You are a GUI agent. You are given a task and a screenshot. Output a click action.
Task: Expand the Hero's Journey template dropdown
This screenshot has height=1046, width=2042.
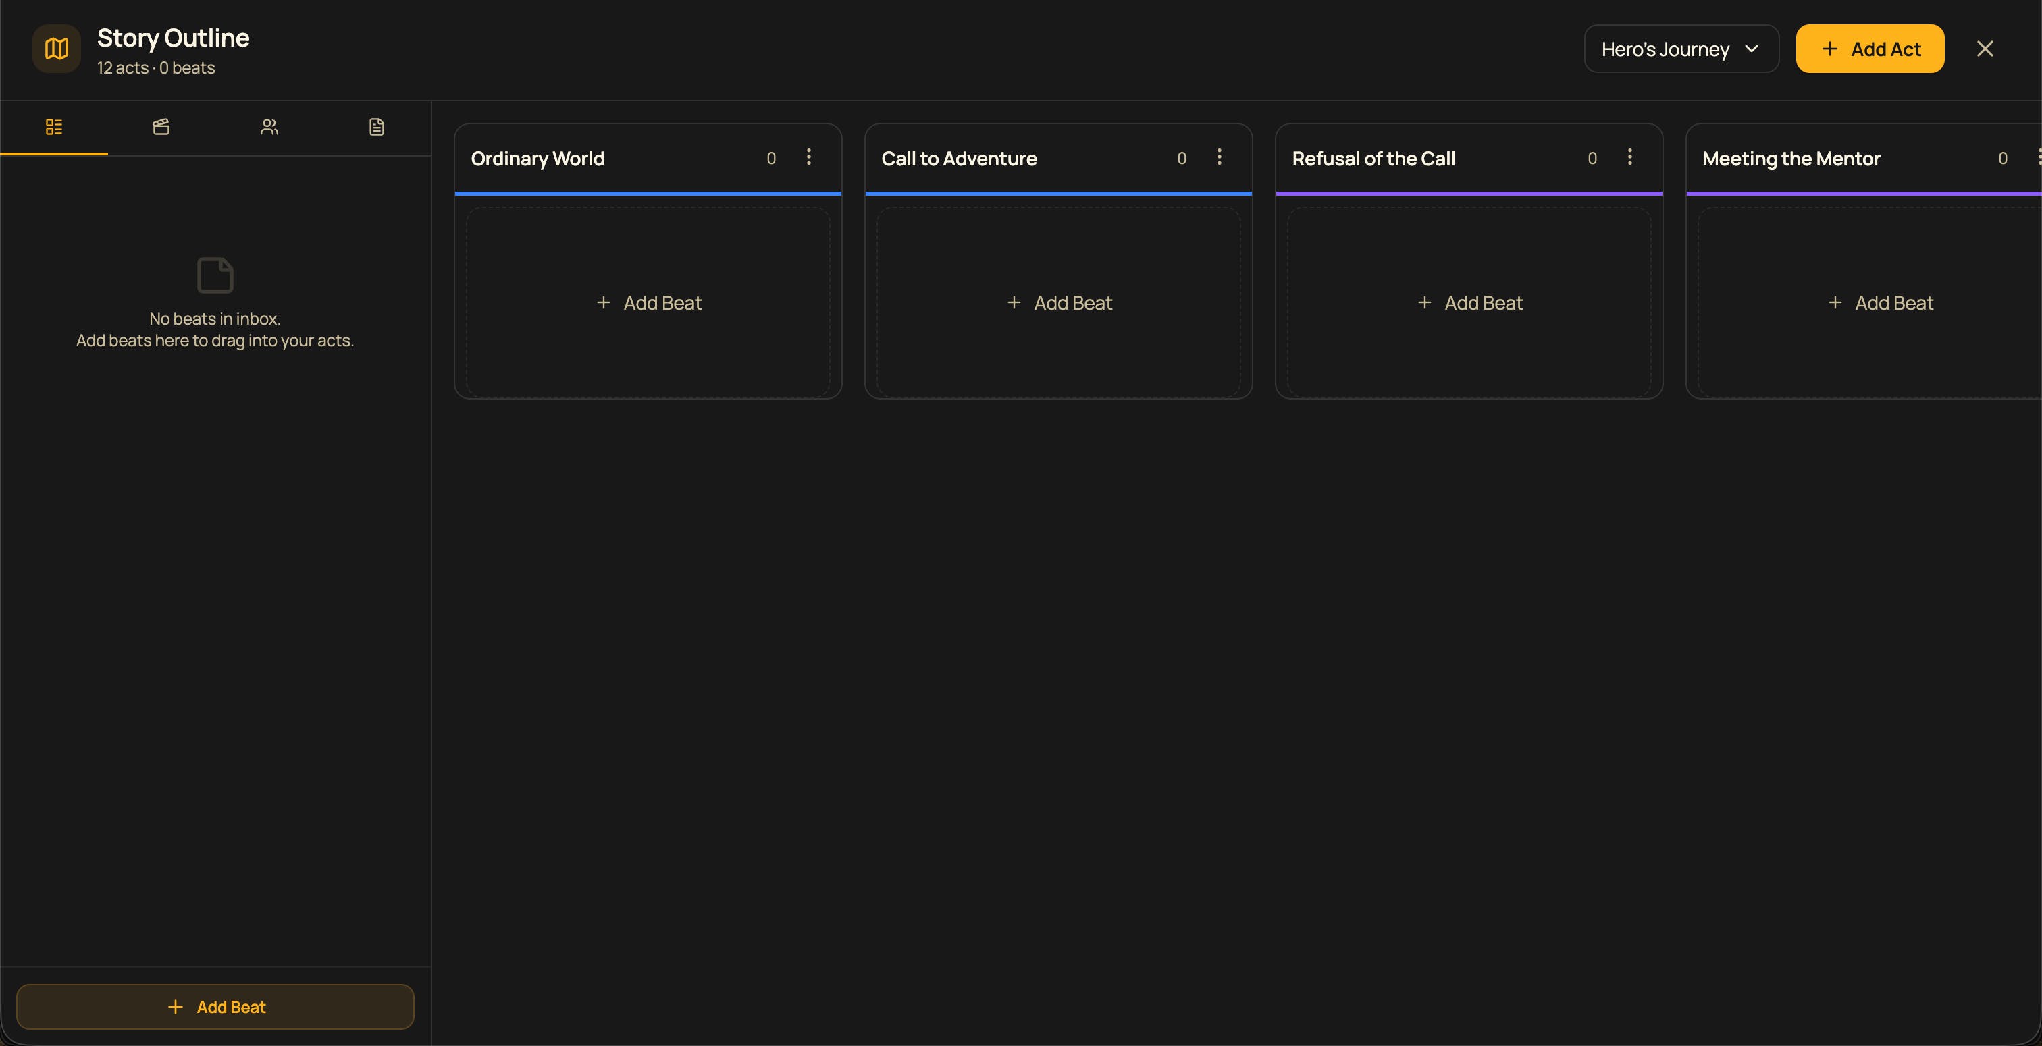[1681, 49]
